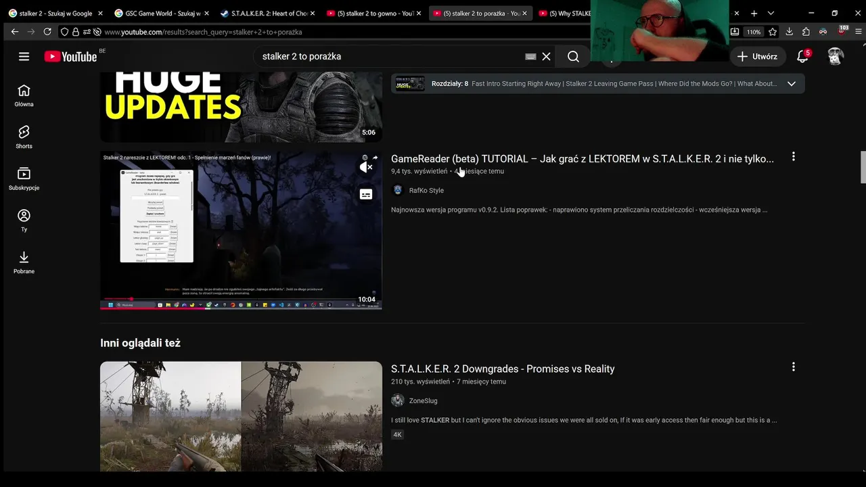Open the browser extensions puzzle icon

806,32
